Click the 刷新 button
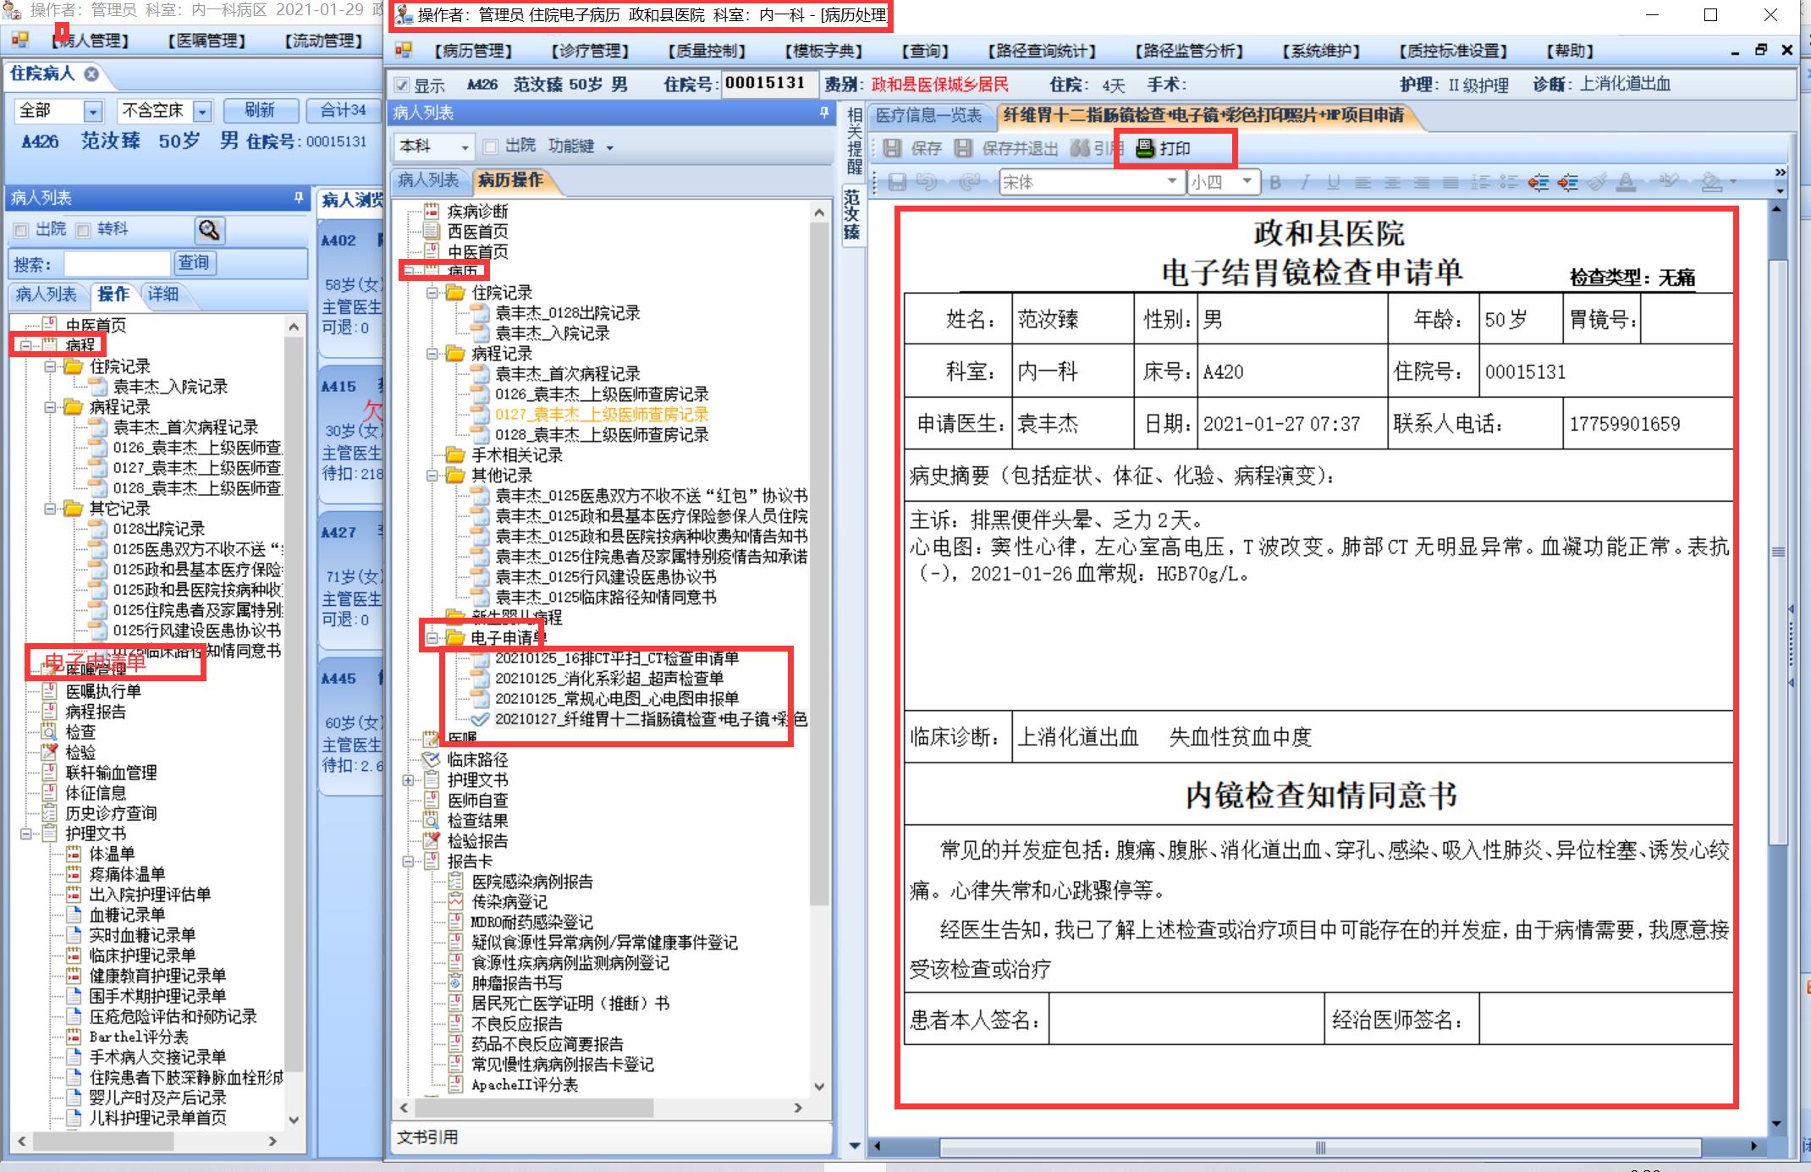 point(260,110)
